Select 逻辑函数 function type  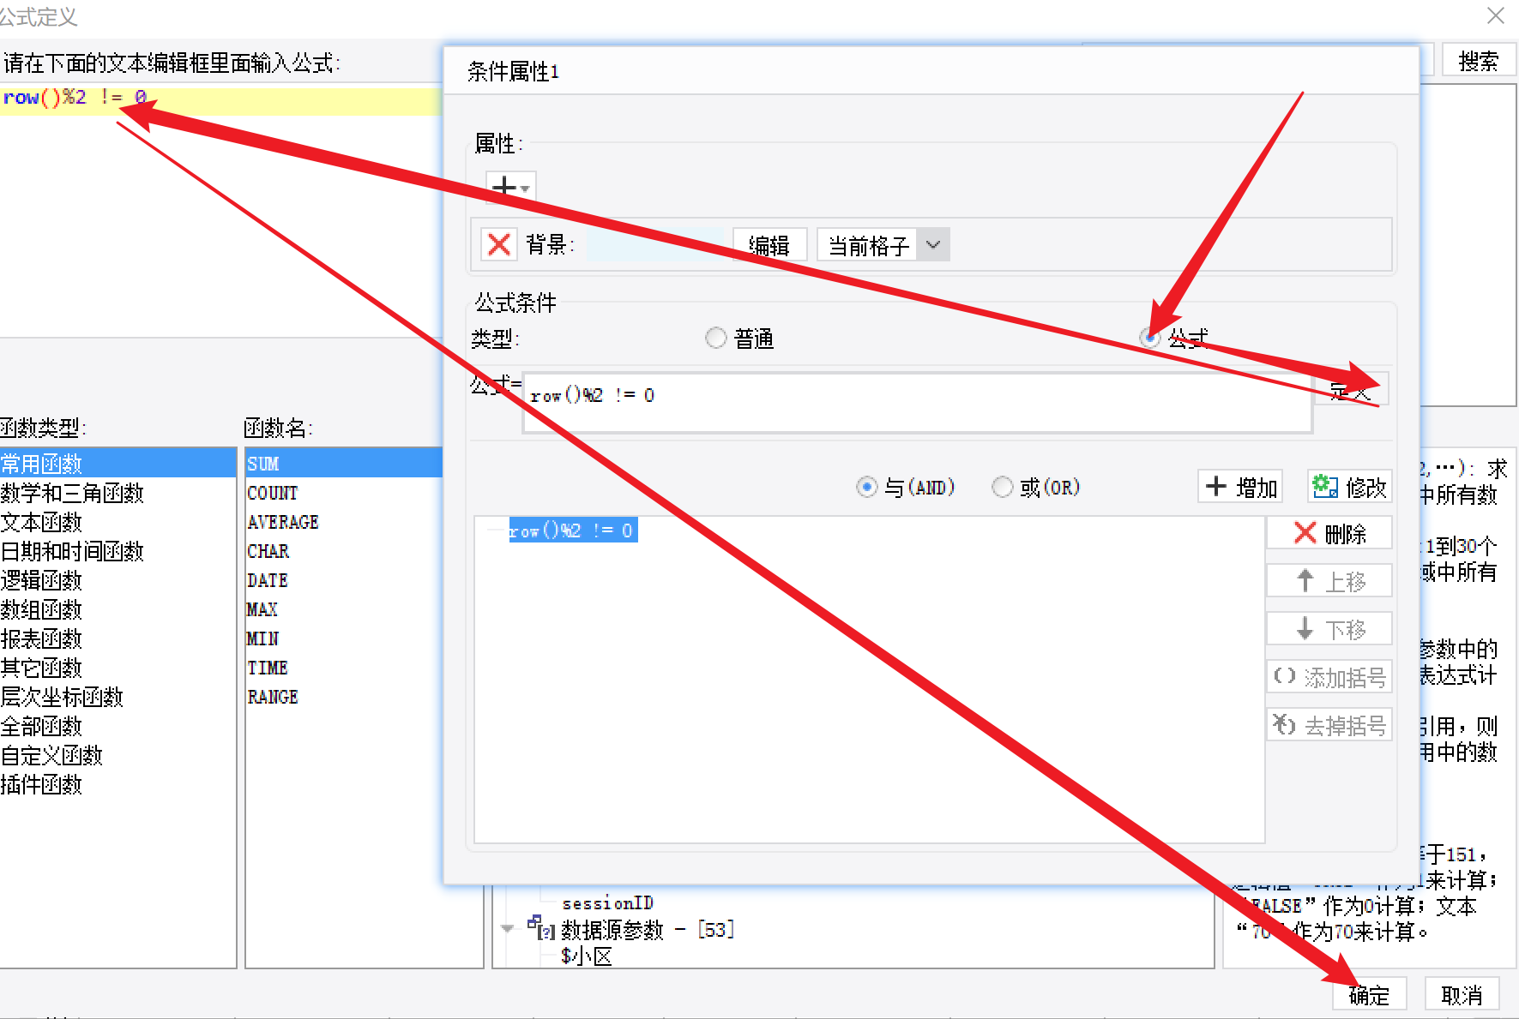(x=118, y=580)
